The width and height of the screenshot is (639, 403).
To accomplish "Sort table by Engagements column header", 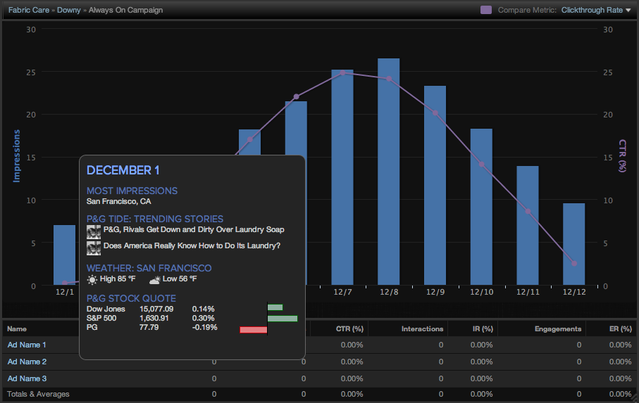I will 557,328.
